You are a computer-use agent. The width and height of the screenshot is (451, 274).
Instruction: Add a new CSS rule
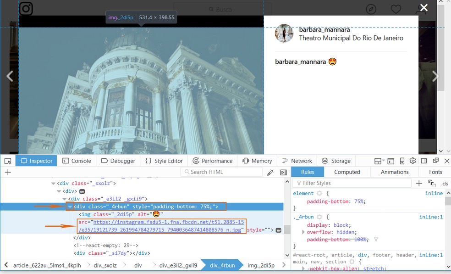pos(418,183)
